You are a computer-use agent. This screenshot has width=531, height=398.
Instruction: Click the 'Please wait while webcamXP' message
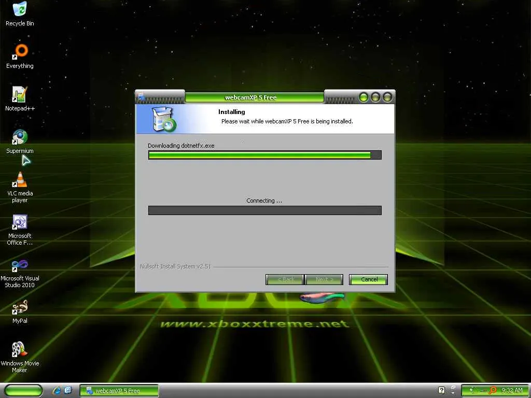287,121
